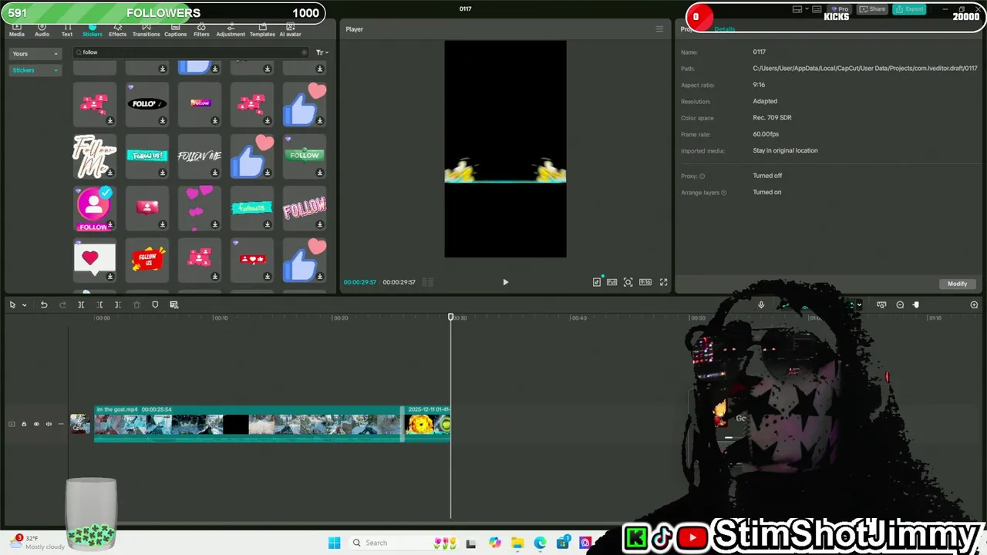Toggle Full quality preview in player

tap(612, 282)
